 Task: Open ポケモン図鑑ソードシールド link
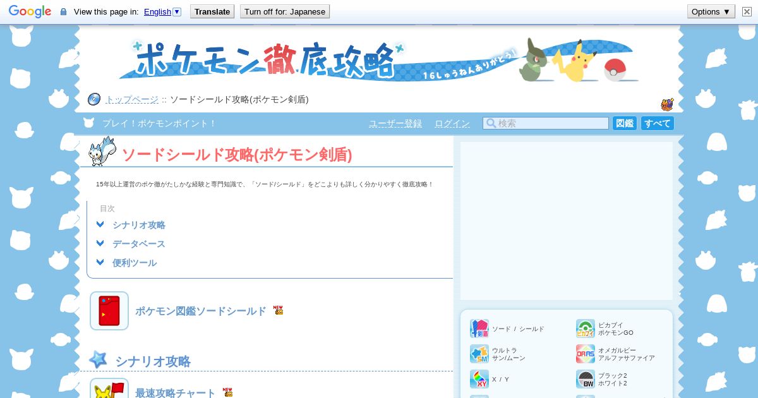[201, 311]
